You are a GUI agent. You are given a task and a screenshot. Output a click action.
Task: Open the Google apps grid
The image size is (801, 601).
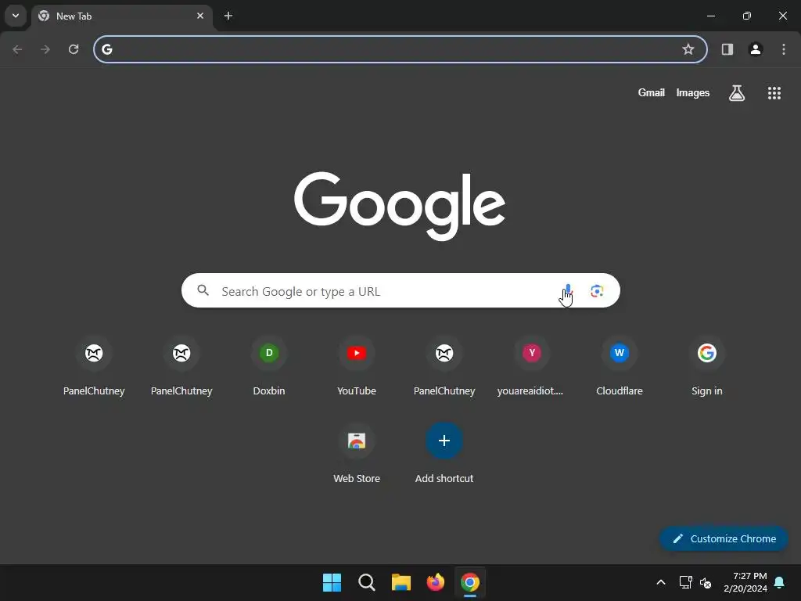click(774, 93)
